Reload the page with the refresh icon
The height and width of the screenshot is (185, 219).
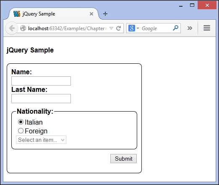point(119,28)
